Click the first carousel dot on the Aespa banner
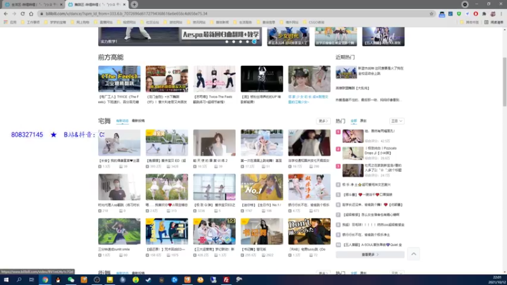Image resolution: width=507 pixels, height=285 pixels. [x=227, y=42]
